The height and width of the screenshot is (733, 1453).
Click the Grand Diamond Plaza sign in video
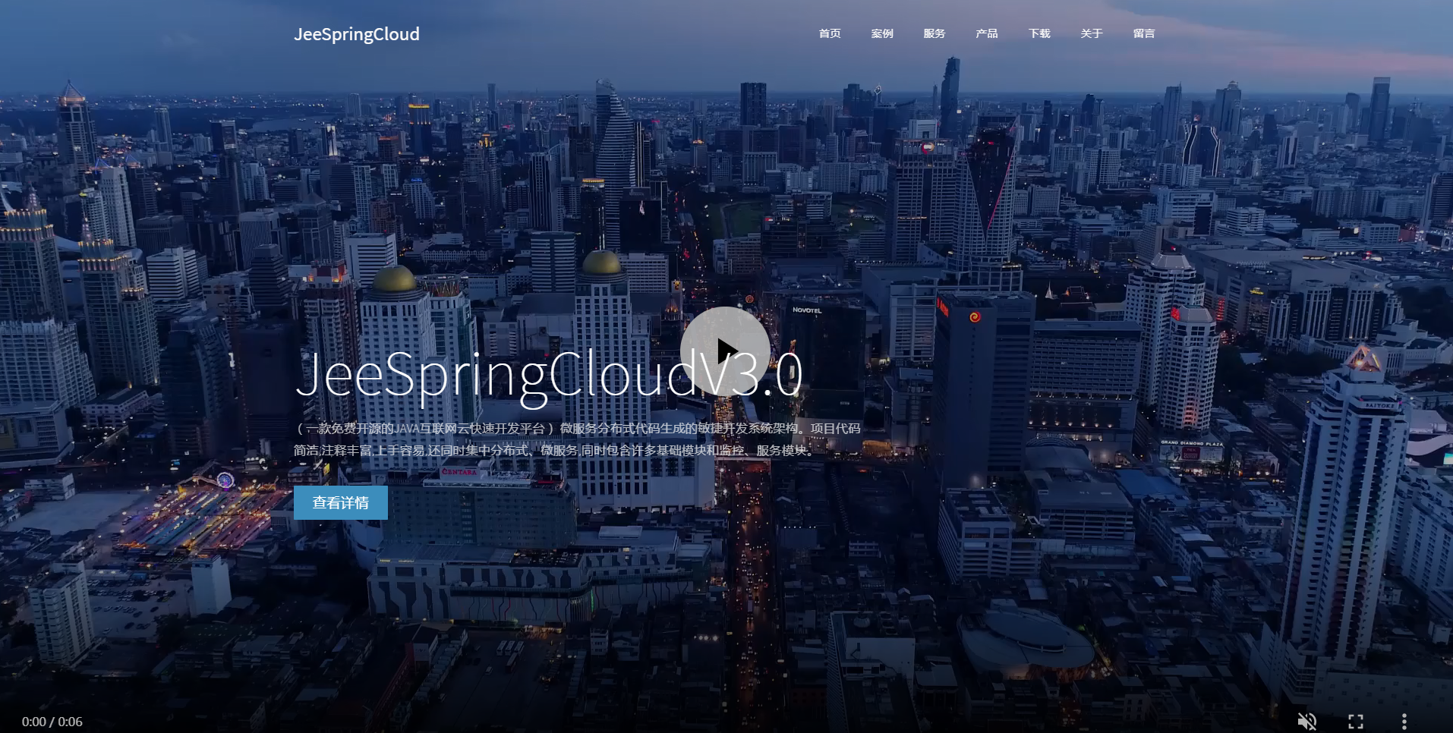tap(1191, 443)
